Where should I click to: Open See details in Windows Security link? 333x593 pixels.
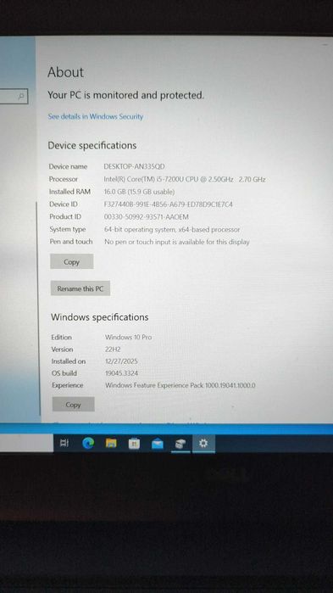pyautogui.click(x=96, y=116)
